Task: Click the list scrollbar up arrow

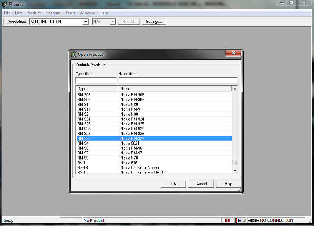Action: coord(235,89)
